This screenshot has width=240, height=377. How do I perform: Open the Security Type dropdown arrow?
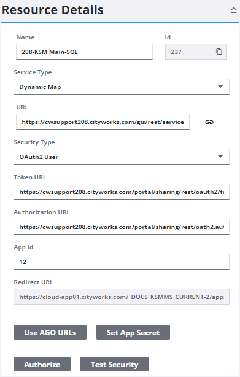pyautogui.click(x=220, y=157)
